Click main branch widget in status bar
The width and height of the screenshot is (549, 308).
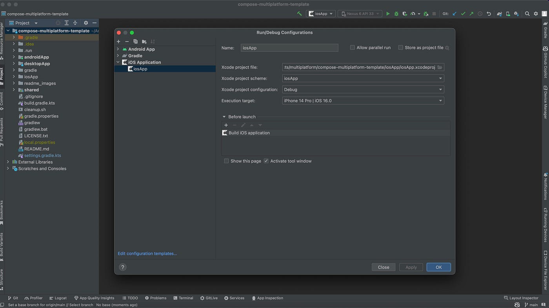tap(531, 305)
